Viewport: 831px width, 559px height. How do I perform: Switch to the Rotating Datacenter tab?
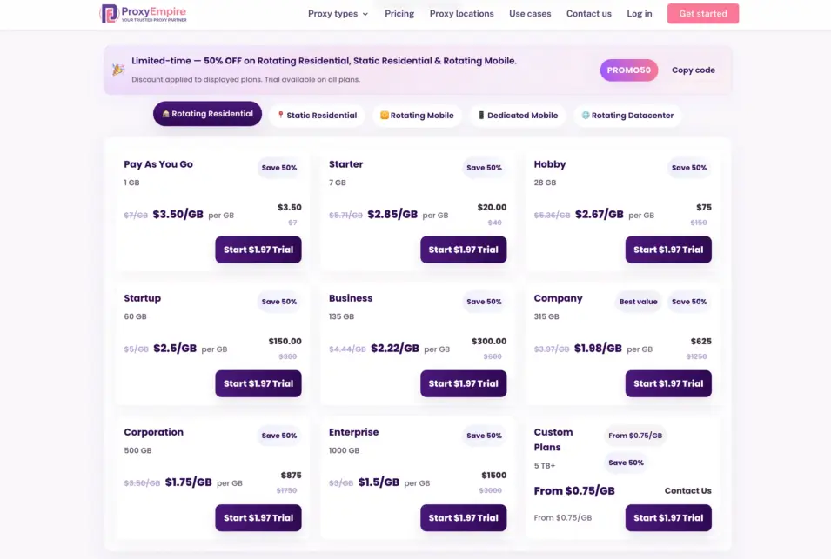coord(627,116)
